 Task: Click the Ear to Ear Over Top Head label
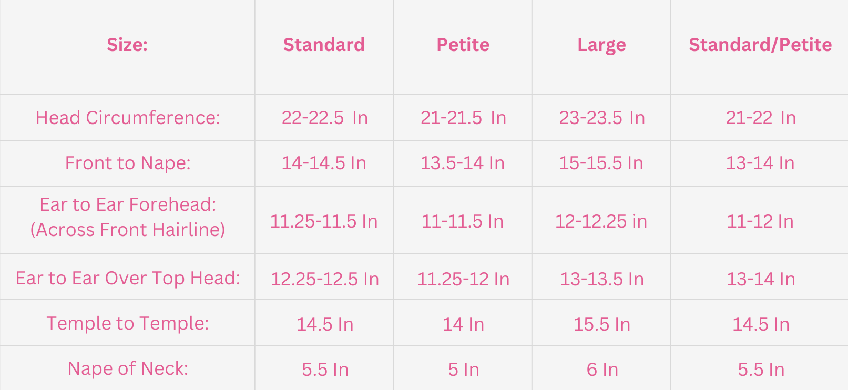[x=128, y=278]
